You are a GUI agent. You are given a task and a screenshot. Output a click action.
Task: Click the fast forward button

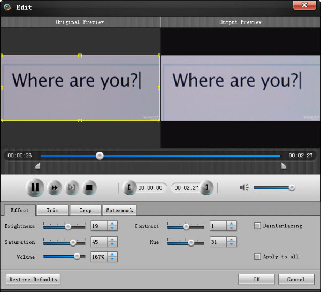pyautogui.click(x=54, y=188)
